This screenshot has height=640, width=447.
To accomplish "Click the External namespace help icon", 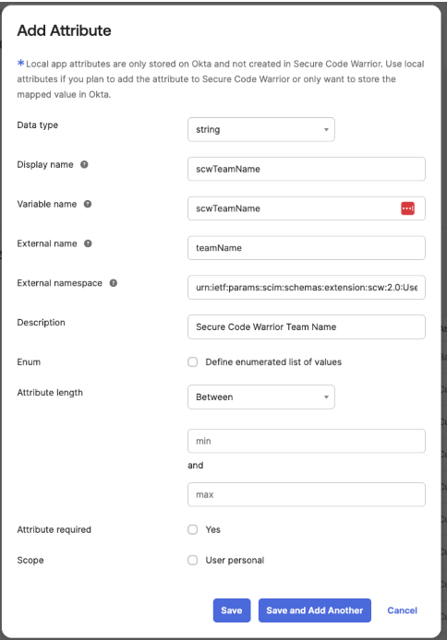I will coord(114,283).
